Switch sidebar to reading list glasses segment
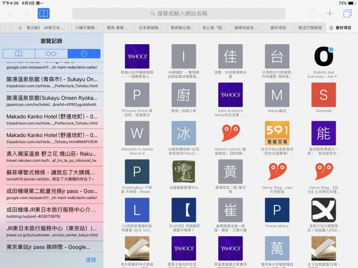This screenshot has height=268, width=358. click(x=51, y=54)
